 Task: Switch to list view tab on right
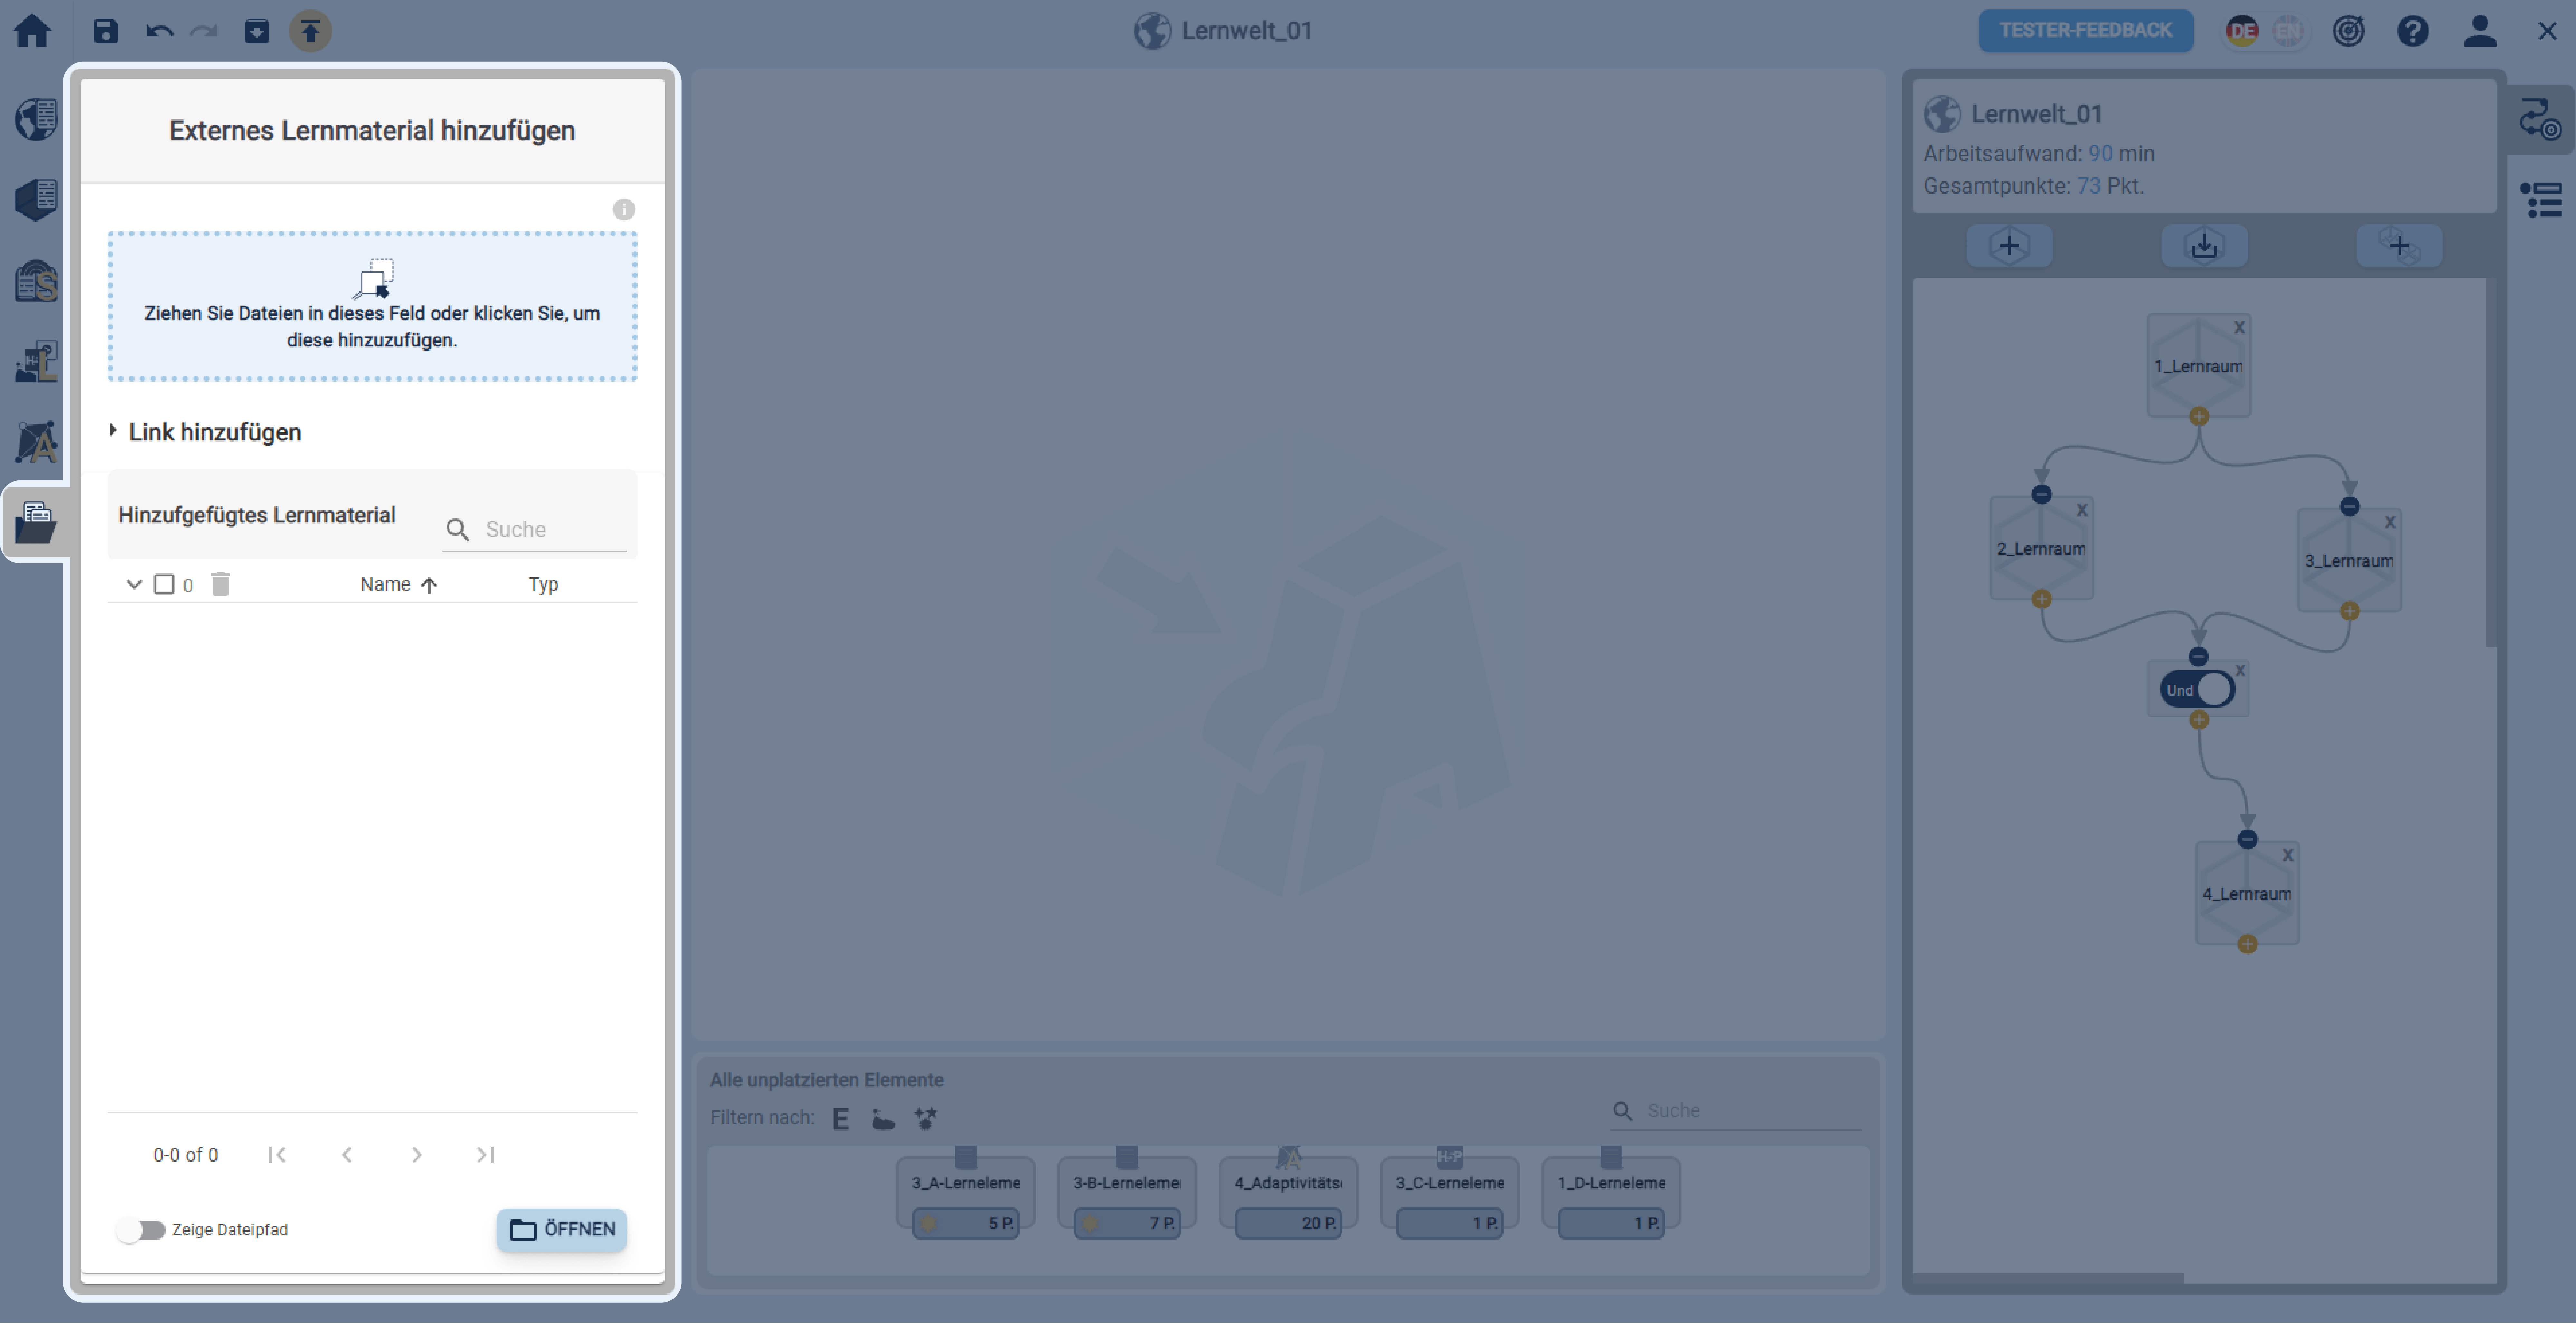[2541, 199]
